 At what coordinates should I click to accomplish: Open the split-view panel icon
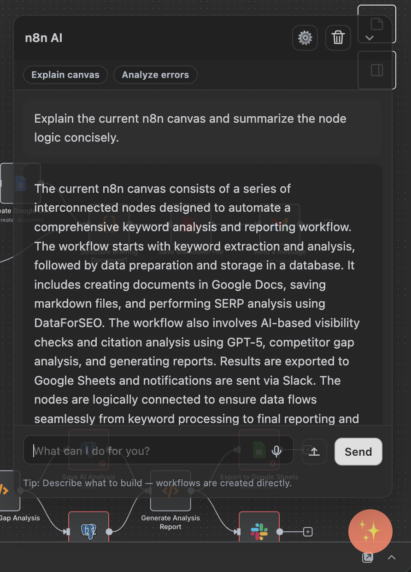click(x=376, y=70)
